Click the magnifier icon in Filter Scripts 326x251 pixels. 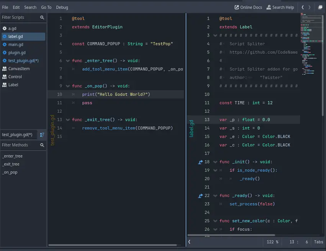point(42,18)
